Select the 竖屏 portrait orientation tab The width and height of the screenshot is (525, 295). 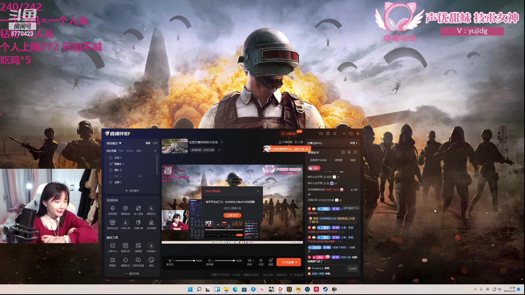[x=155, y=143]
